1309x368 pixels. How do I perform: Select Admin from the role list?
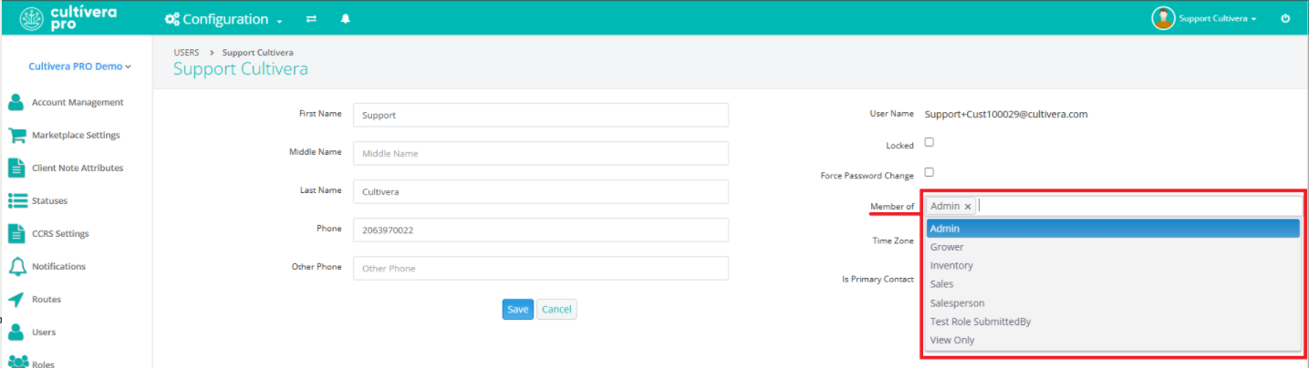pos(1113,229)
